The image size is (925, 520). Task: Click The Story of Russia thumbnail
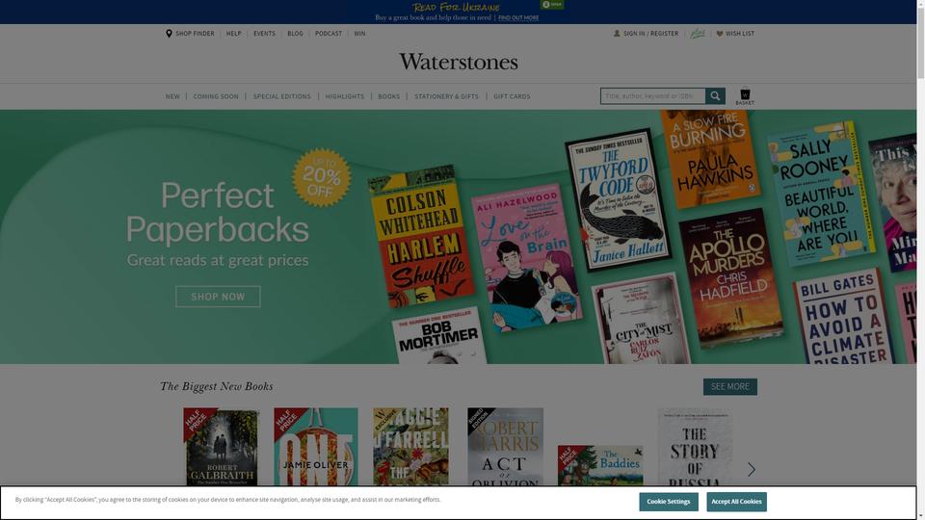click(x=695, y=447)
